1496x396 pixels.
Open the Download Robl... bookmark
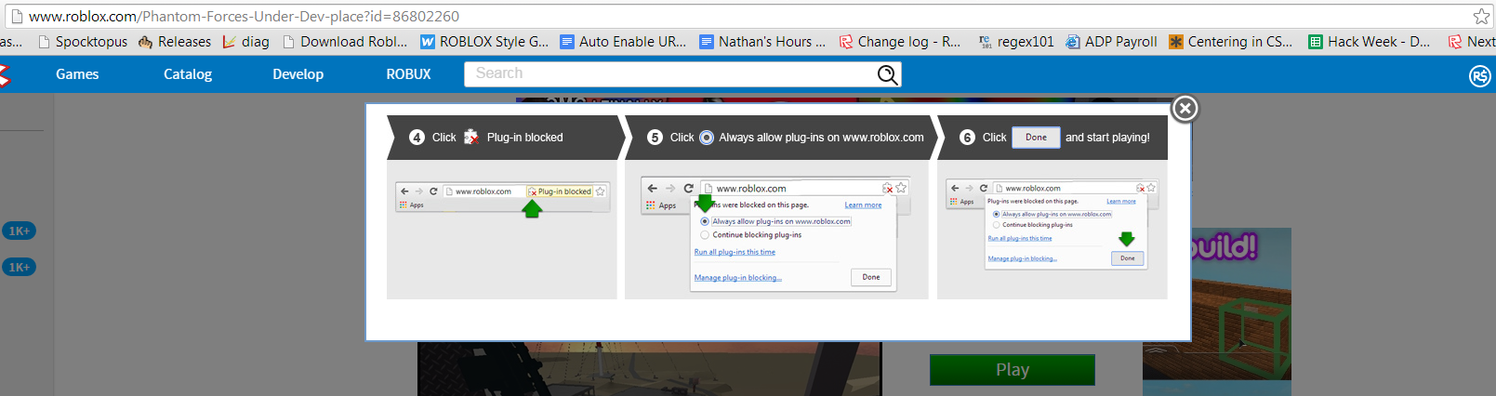pos(345,42)
